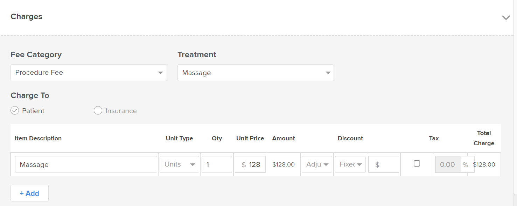The width and height of the screenshot is (517, 206).
Task: Open the Fee Category dropdown
Action: [89, 73]
